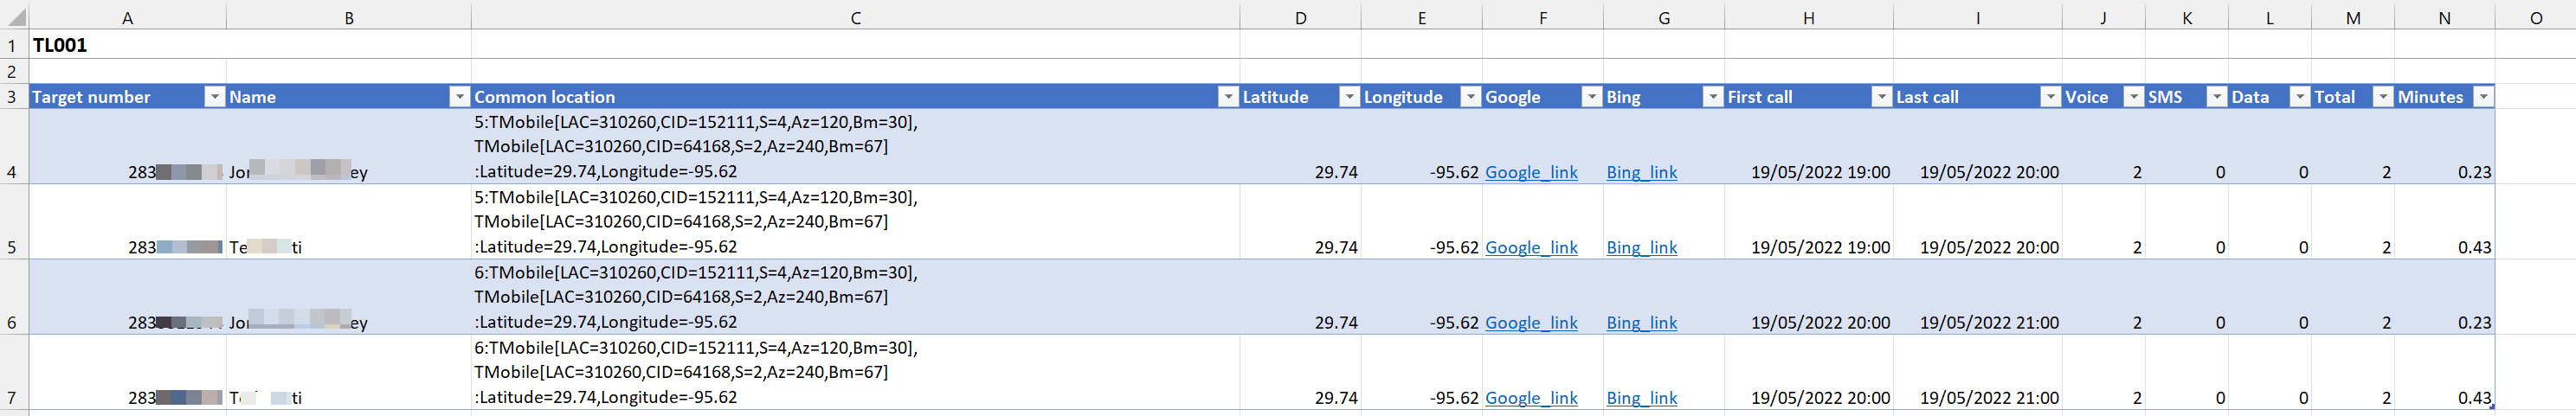Click the Select All corner triangle

click(16, 18)
